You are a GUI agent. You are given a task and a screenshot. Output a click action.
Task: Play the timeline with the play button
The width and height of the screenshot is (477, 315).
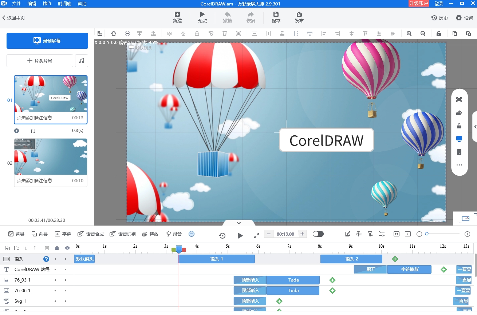pyautogui.click(x=240, y=235)
